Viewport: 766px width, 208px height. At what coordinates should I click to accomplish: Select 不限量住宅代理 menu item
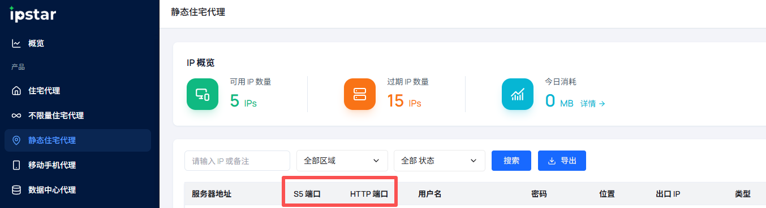78,116
